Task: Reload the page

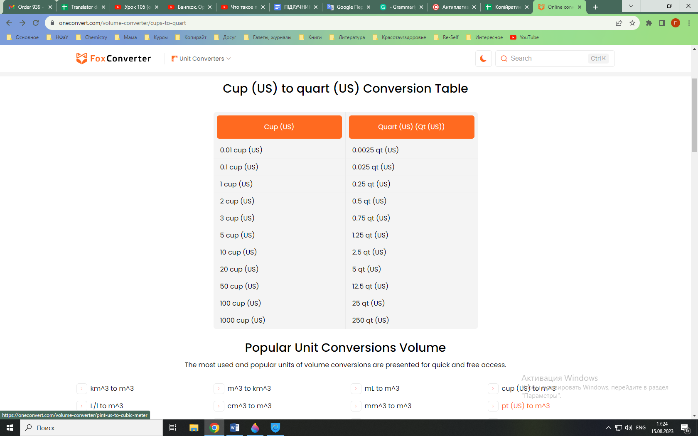Action: (x=36, y=23)
